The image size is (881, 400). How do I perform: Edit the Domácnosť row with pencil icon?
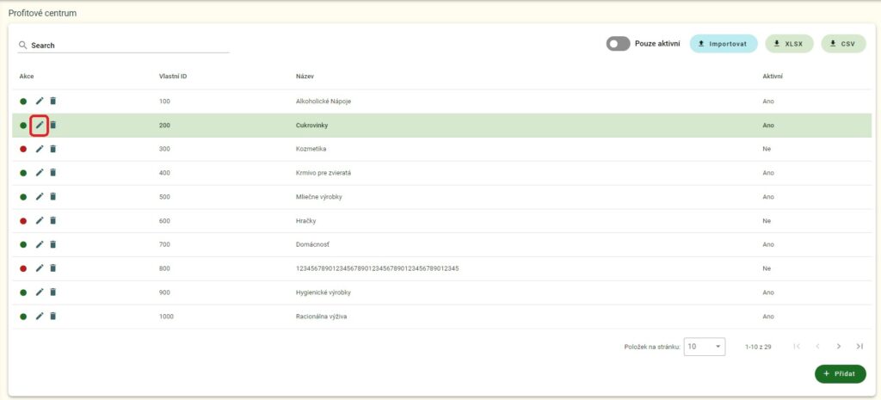[39, 244]
